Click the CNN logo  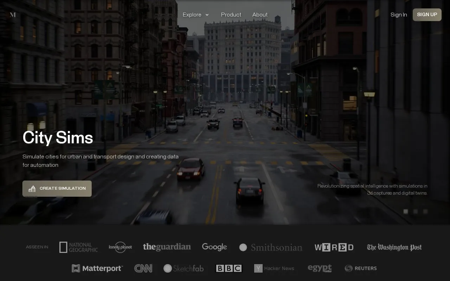click(x=143, y=268)
